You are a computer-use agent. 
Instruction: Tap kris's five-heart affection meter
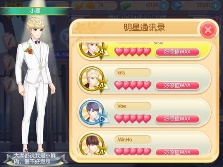point(133,86)
